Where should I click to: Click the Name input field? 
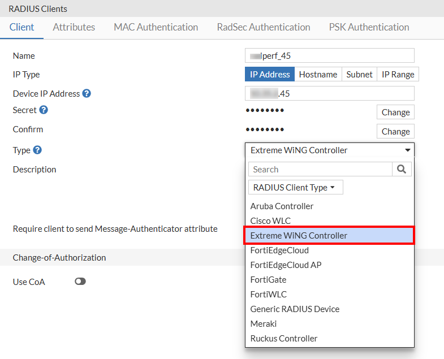(330, 55)
